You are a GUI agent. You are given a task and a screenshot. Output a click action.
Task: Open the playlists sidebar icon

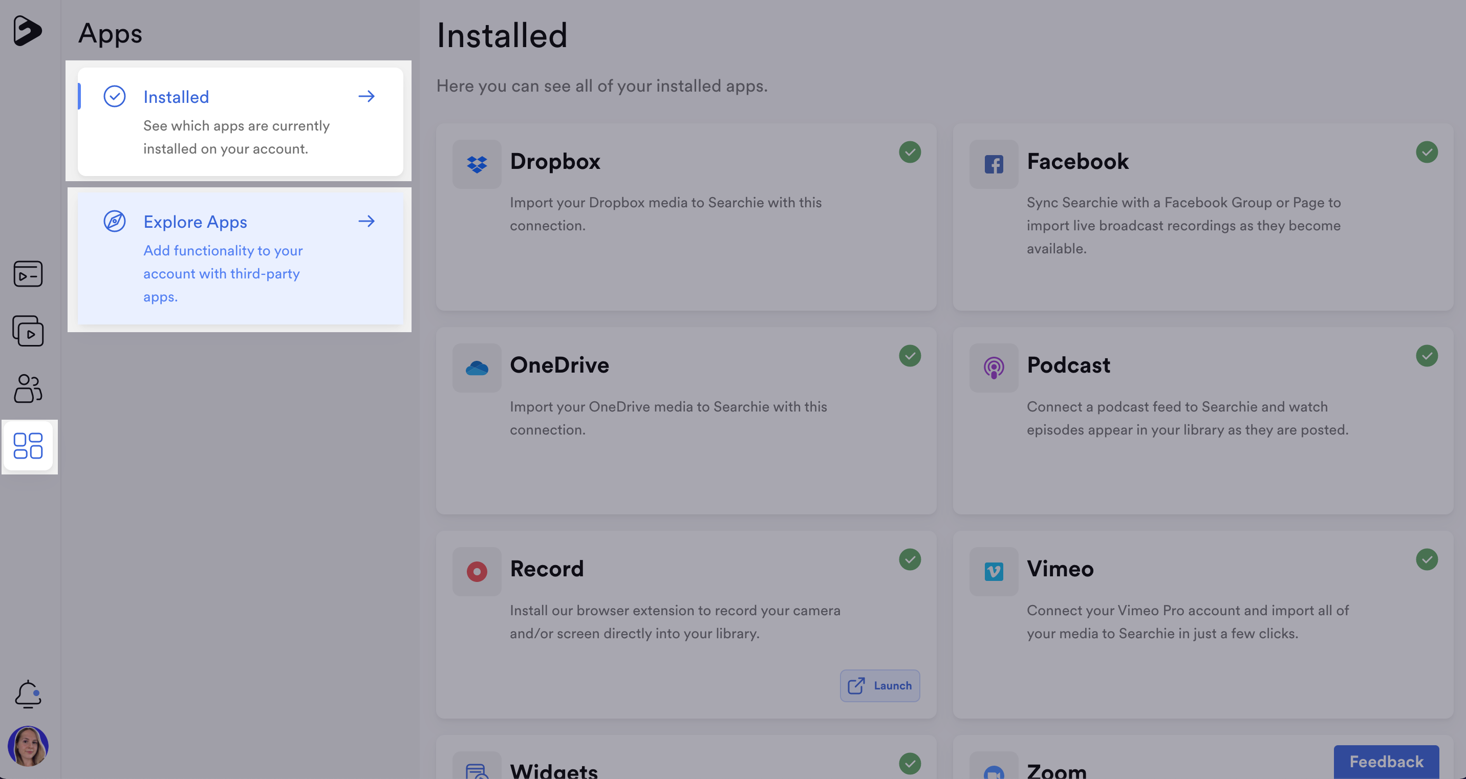coord(28,331)
